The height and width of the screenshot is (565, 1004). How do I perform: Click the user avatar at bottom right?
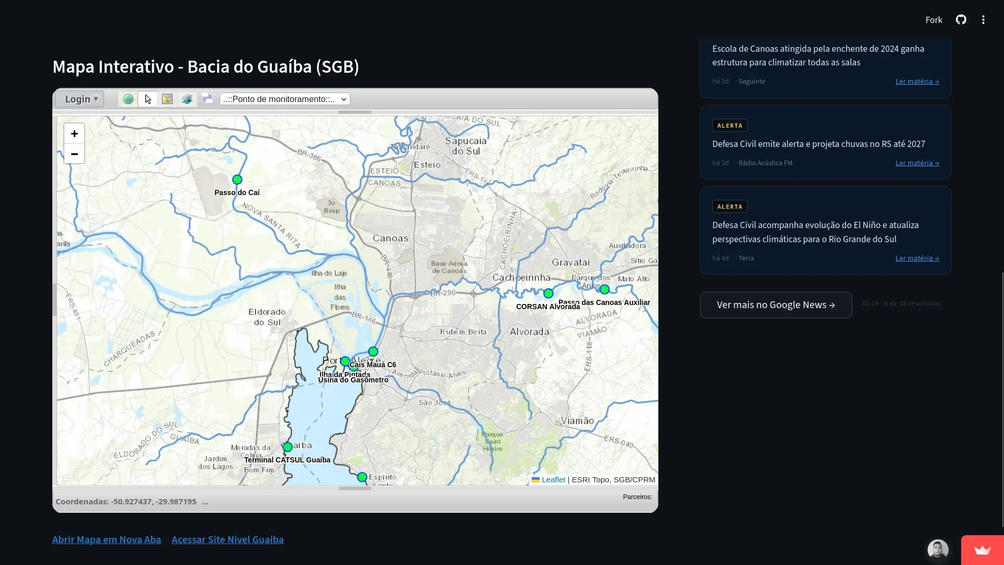click(938, 550)
